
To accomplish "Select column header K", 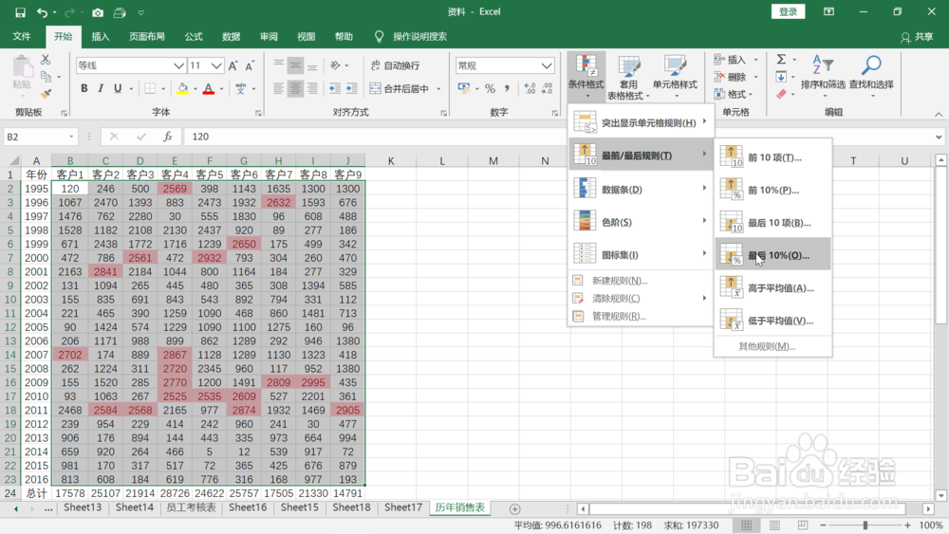I will click(391, 161).
